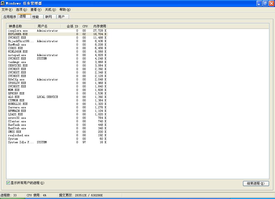Select the WINLOGON.EXE process row
This screenshot has width=275, height=199.
tap(57, 52)
